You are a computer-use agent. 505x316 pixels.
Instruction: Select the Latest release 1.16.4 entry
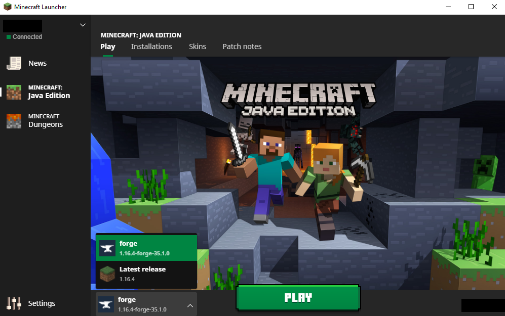pos(146,274)
